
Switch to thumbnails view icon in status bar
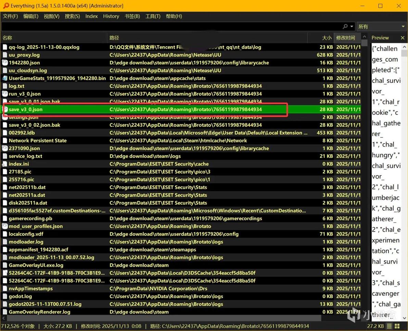coord(397,326)
